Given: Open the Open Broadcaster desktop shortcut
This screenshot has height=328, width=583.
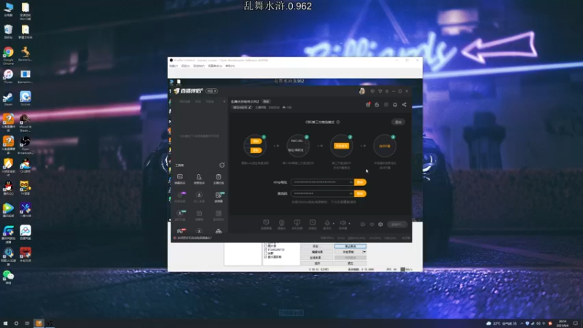Looking at the screenshot, I should pyautogui.click(x=26, y=145).
